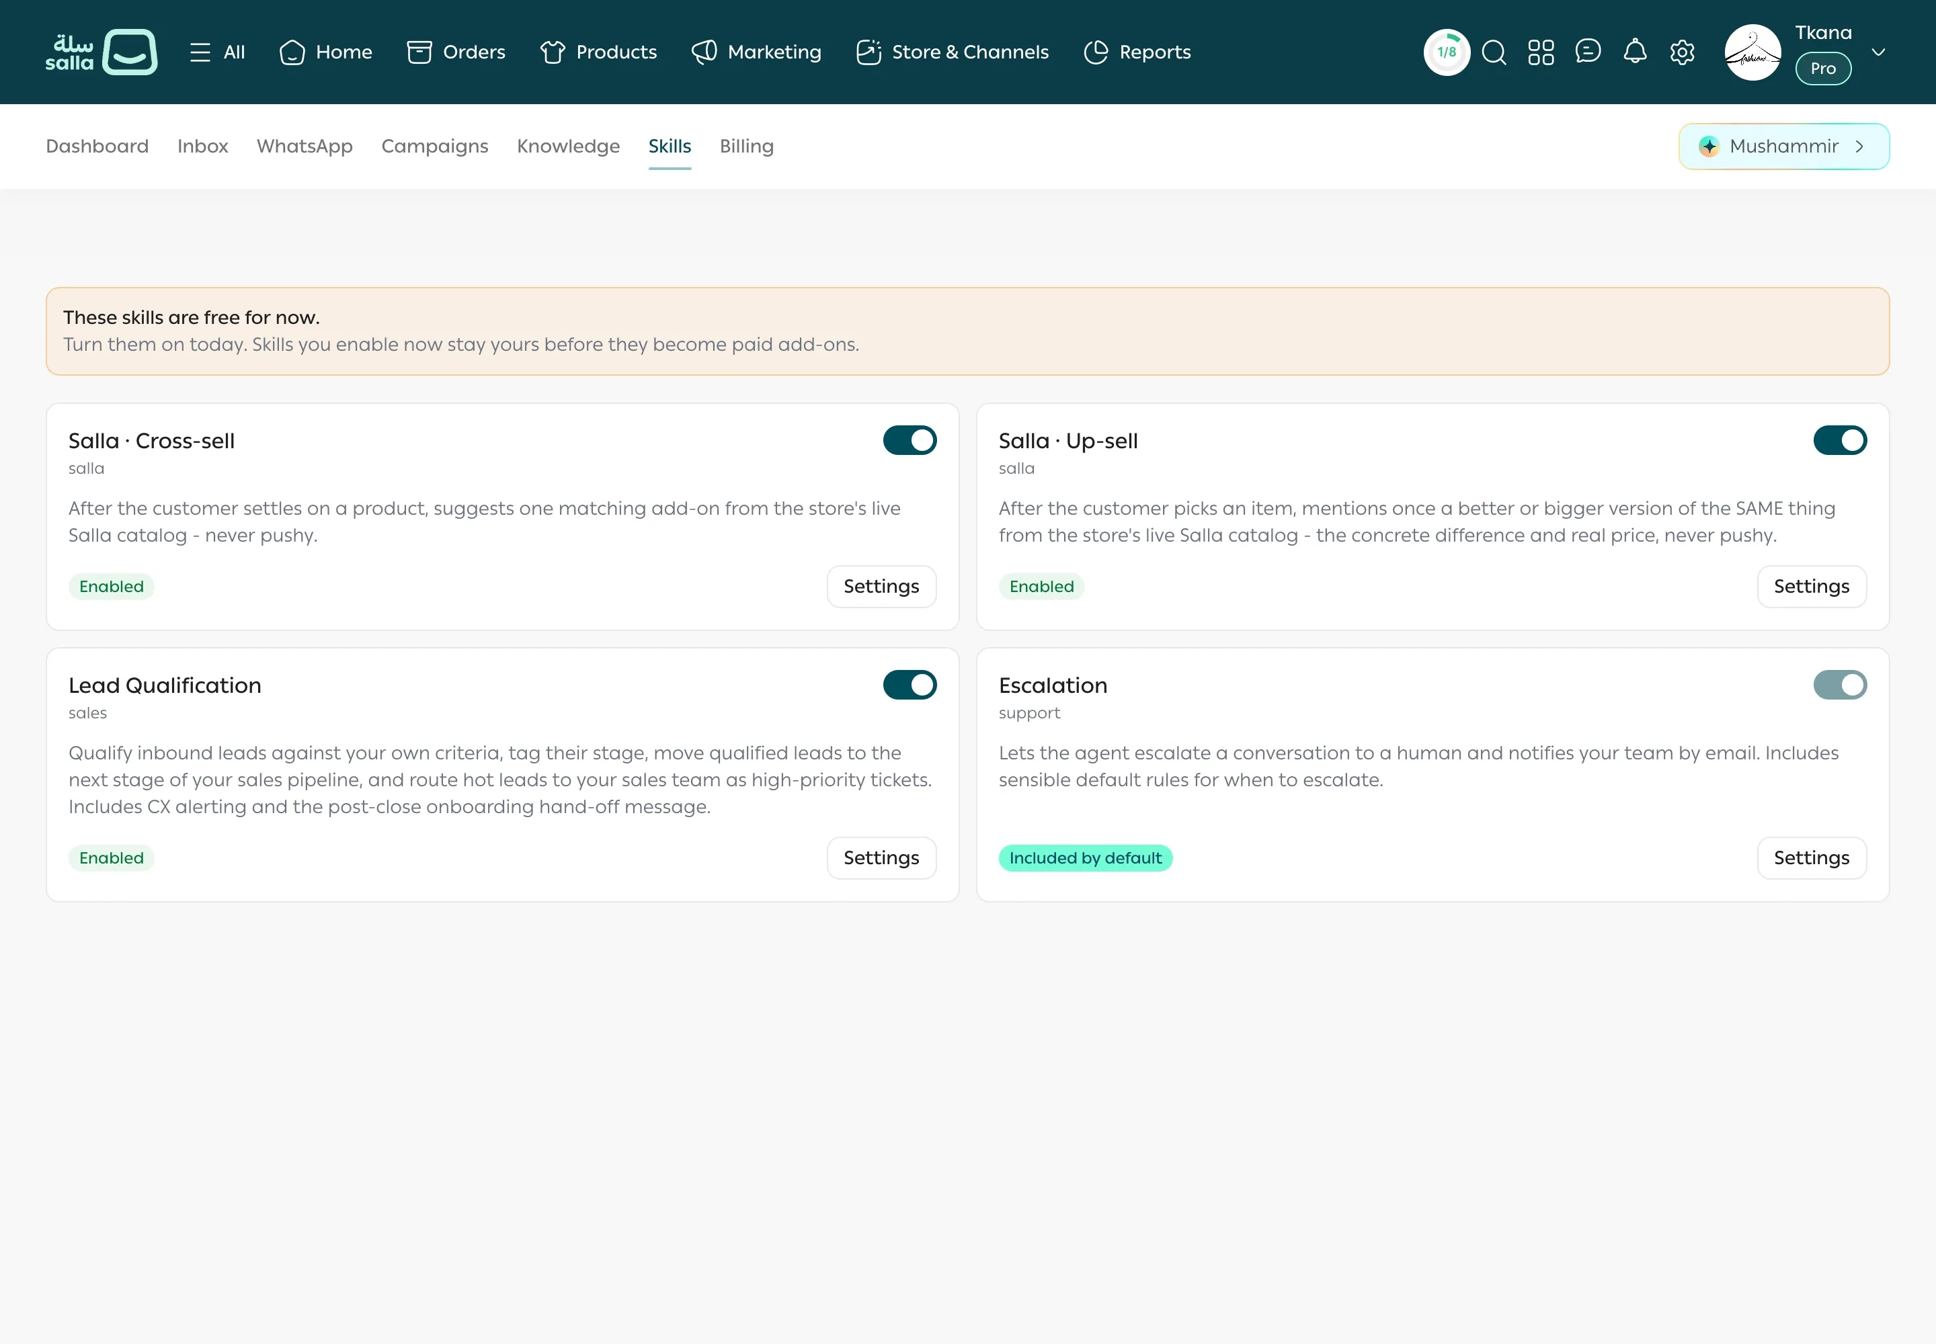Click the Enabled badge under Up-sell
The image size is (1936, 1344).
pyautogui.click(x=1041, y=587)
